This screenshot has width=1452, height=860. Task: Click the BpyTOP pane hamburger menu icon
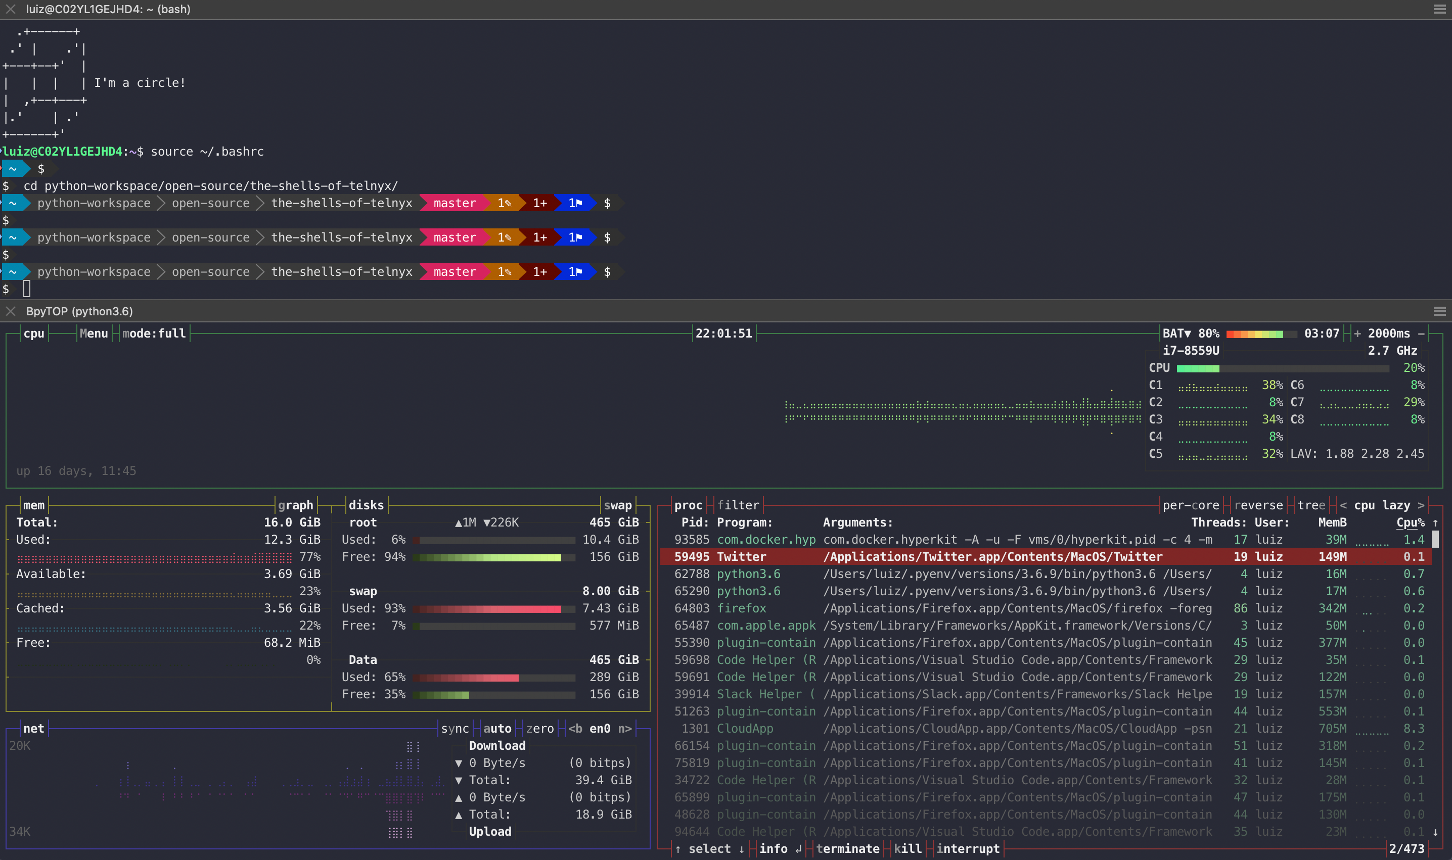click(x=1439, y=311)
